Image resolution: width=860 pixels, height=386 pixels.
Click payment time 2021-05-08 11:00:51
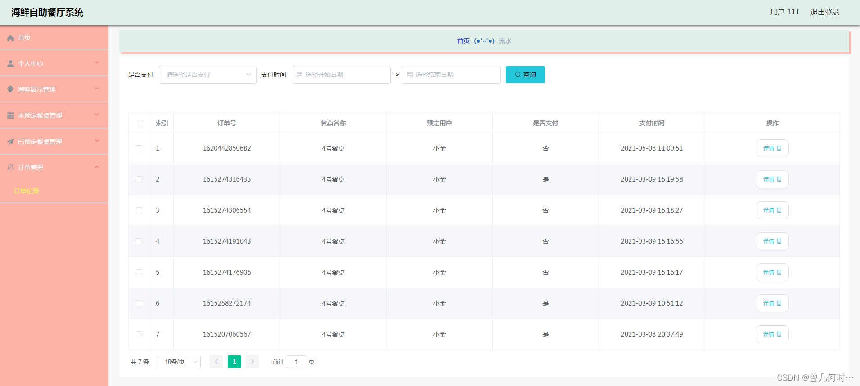(652, 148)
